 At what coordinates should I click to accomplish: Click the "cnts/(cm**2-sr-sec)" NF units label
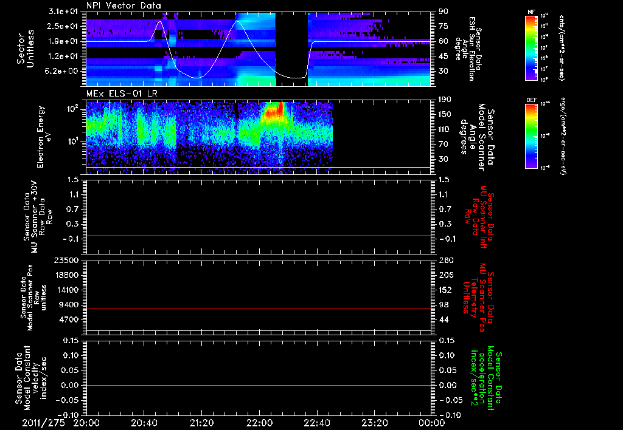(x=562, y=47)
